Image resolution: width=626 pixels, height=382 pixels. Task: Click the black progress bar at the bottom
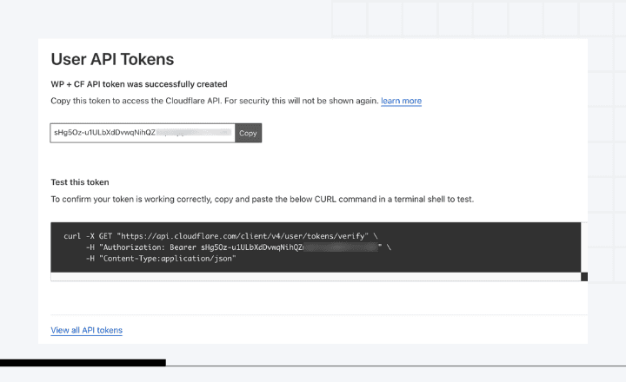point(83,362)
